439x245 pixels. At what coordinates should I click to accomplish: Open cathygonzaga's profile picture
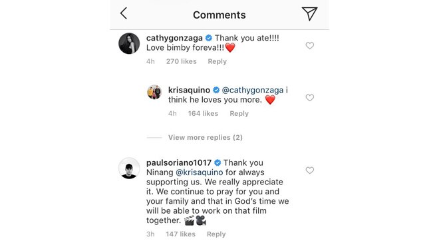(x=129, y=43)
